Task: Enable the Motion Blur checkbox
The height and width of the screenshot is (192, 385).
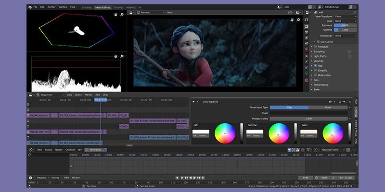Action: point(315,75)
